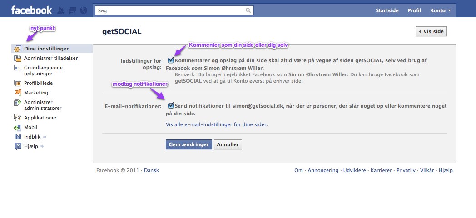Open Vis alle e-mail-indstillinger for dine sider
476x218 pixels.
click(x=217, y=124)
